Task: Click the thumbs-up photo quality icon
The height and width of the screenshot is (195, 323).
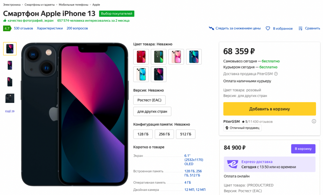Action: [5, 20]
